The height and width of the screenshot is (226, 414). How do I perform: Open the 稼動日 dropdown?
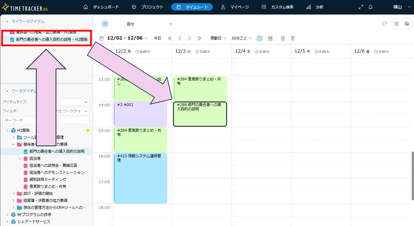218,38
